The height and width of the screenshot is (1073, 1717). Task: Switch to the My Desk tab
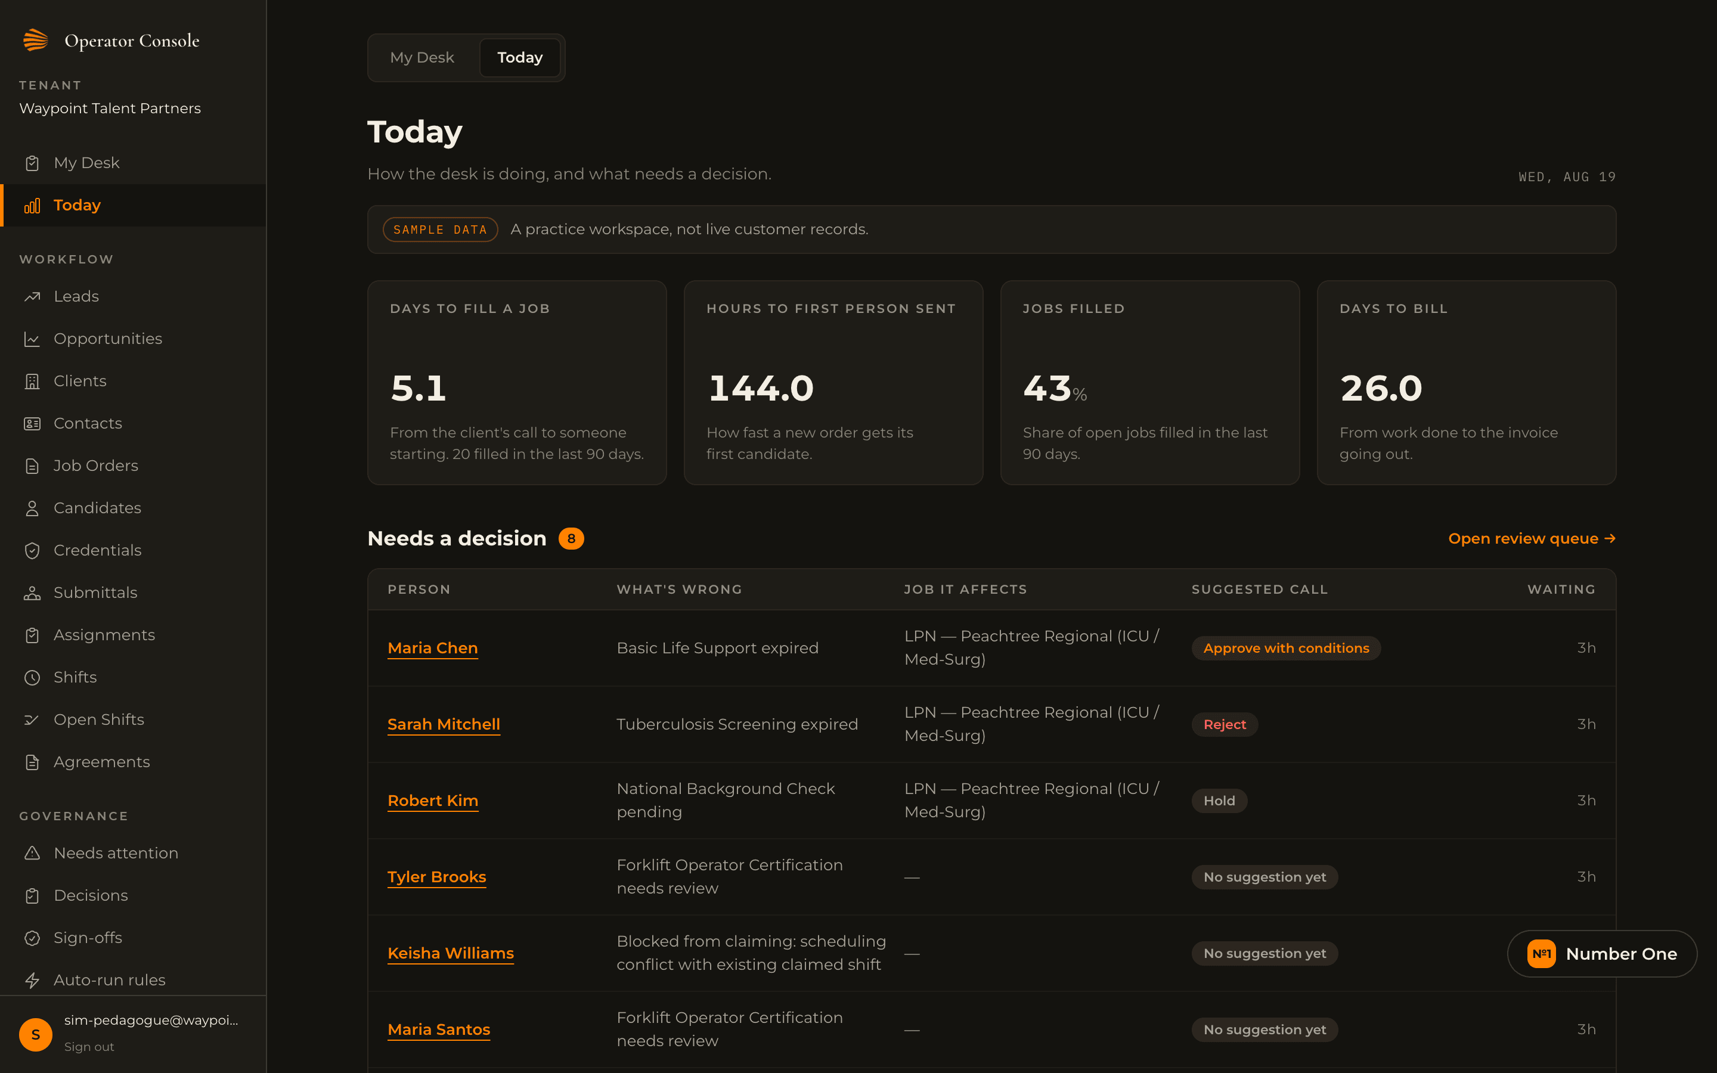(422, 57)
